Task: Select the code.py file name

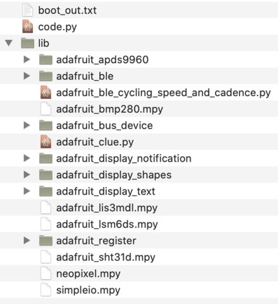Action: 57,27
